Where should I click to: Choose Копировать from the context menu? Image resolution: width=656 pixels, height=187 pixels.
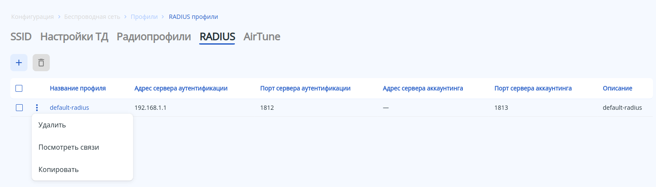[58, 169]
